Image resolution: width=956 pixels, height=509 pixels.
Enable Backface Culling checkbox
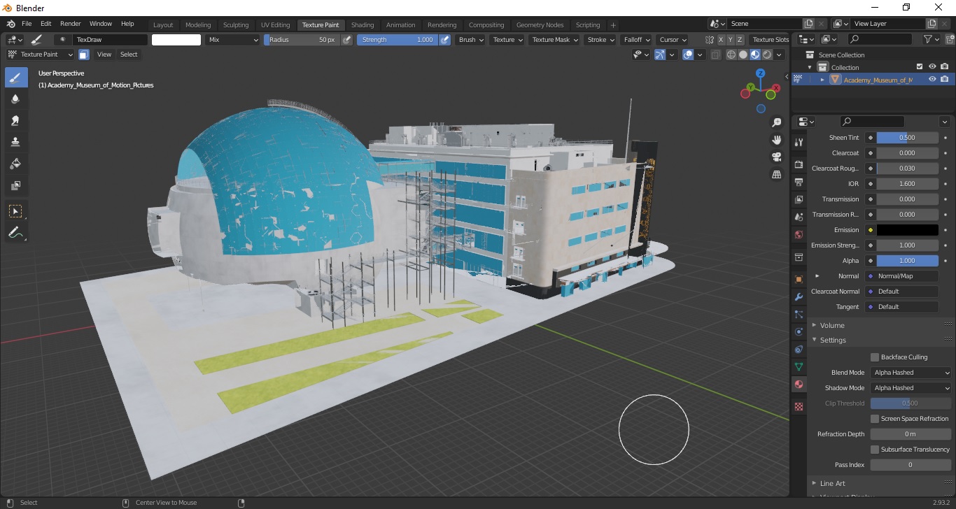875,357
